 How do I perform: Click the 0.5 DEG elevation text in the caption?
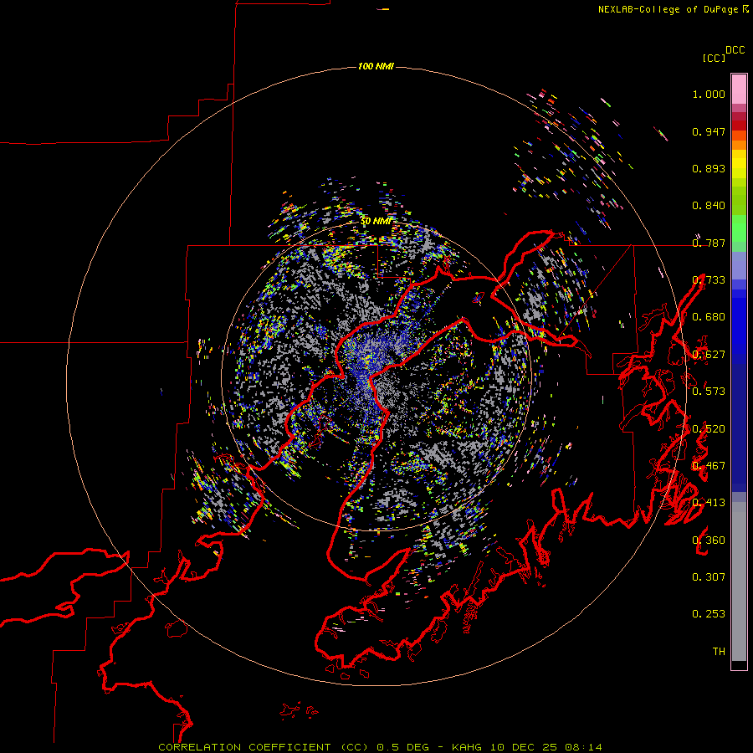[x=402, y=747]
